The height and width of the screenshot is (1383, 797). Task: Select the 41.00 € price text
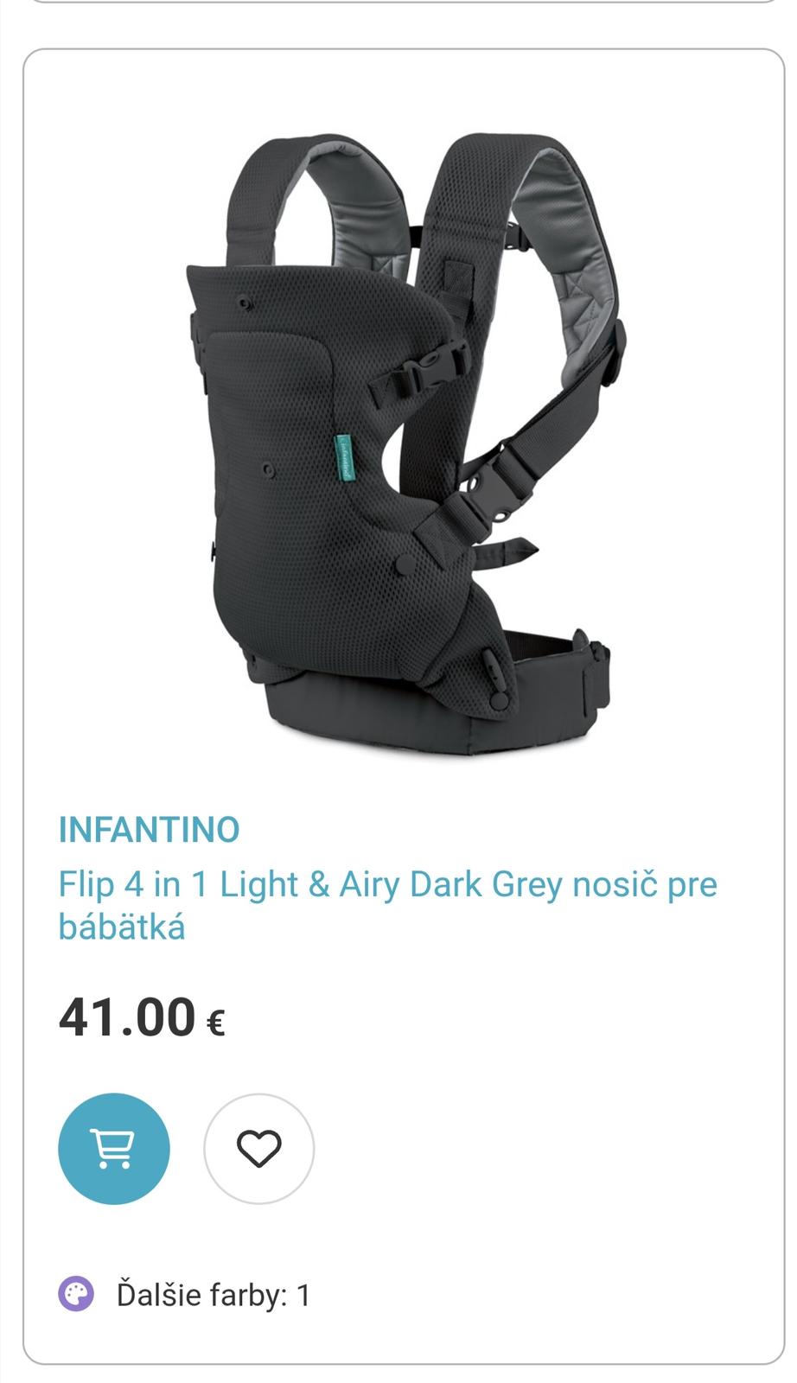pyautogui.click(x=142, y=1017)
